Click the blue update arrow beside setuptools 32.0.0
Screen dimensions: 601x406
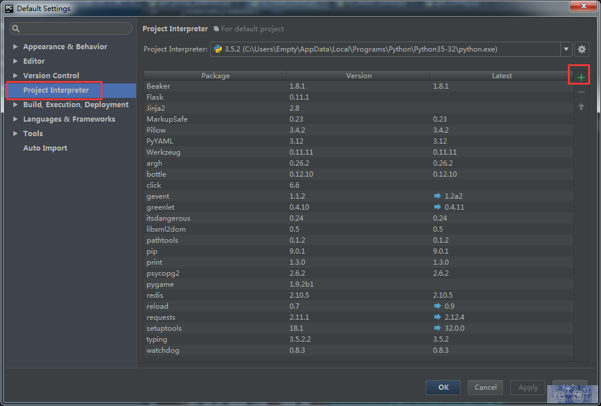tap(437, 328)
